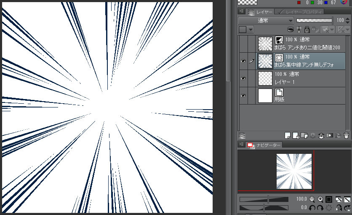This screenshot has width=352, height=215.
Task: Click the Fit to Screen icon
Action: (339, 199)
